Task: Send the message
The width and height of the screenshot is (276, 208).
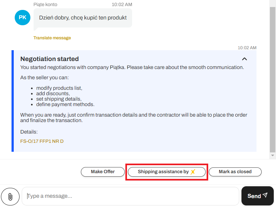Action: click(x=257, y=196)
